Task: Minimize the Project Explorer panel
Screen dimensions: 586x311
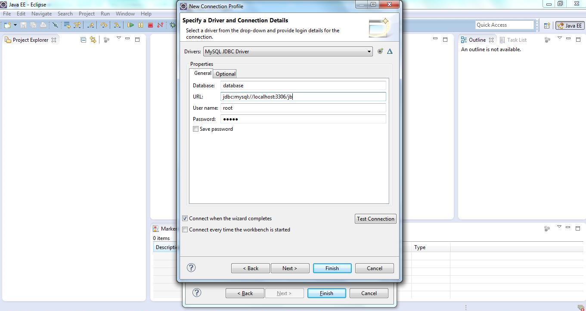Action: tap(127, 39)
